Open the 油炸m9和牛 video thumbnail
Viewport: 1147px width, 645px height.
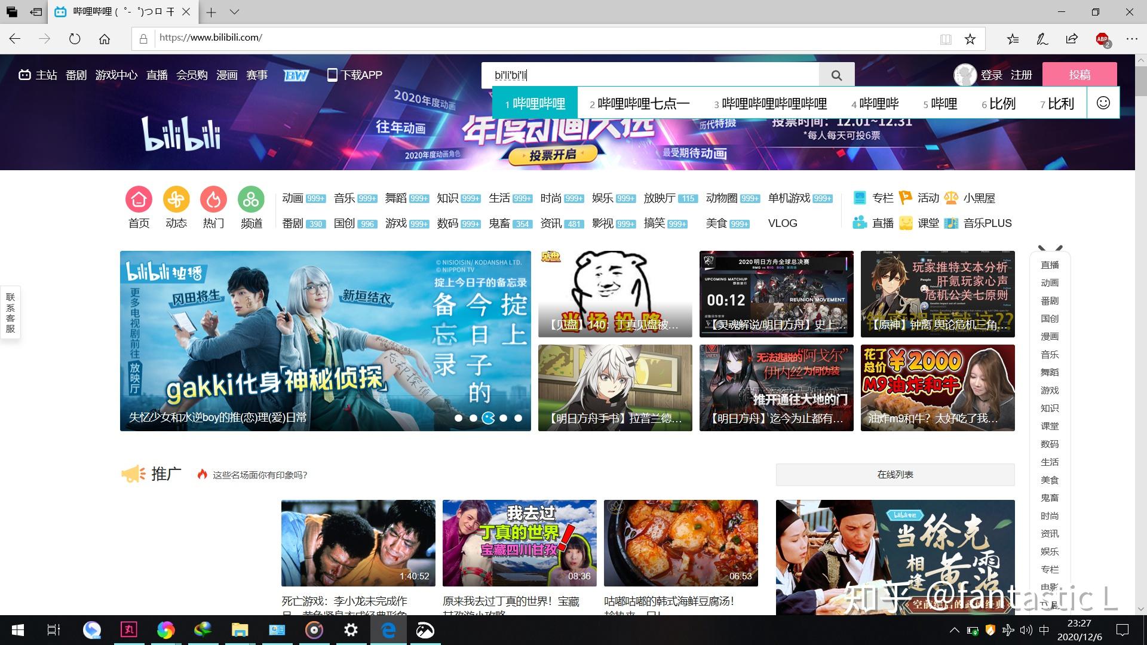[x=937, y=388]
